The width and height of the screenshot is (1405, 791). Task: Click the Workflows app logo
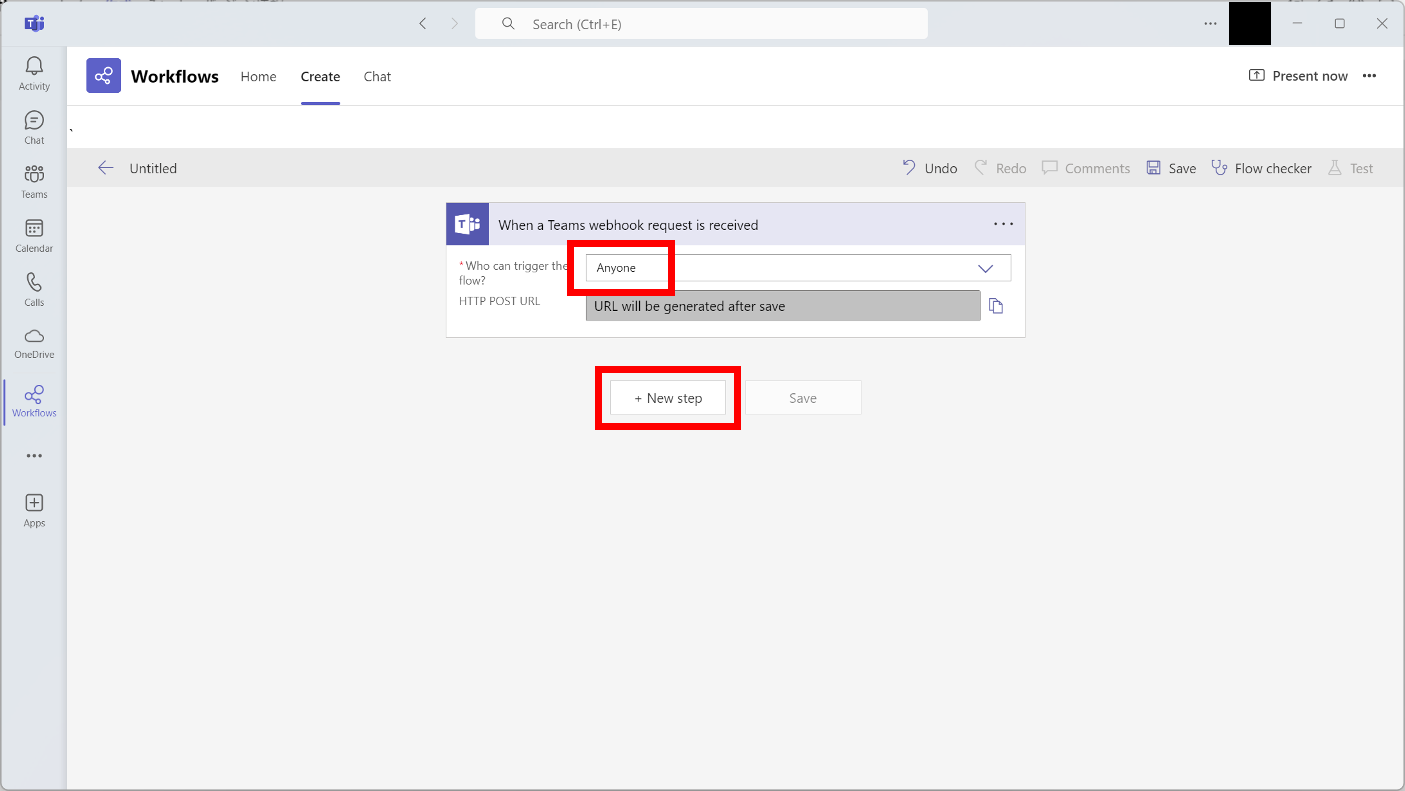pos(104,75)
